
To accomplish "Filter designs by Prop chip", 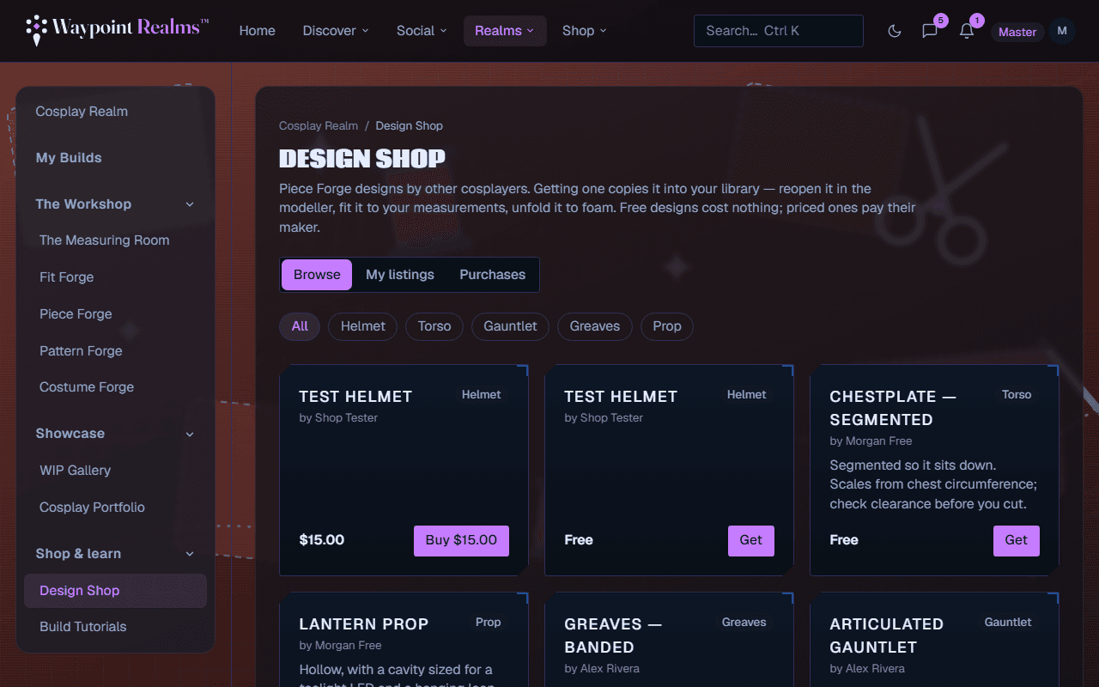I will [x=667, y=326].
